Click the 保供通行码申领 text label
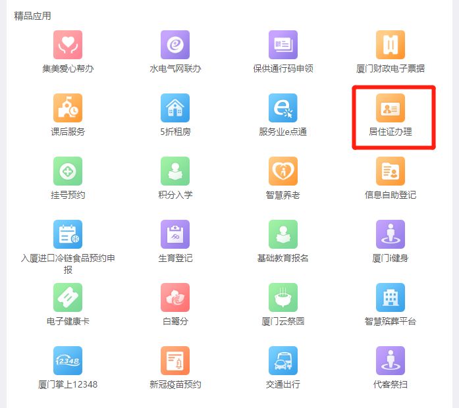459x408 pixels. (x=283, y=68)
